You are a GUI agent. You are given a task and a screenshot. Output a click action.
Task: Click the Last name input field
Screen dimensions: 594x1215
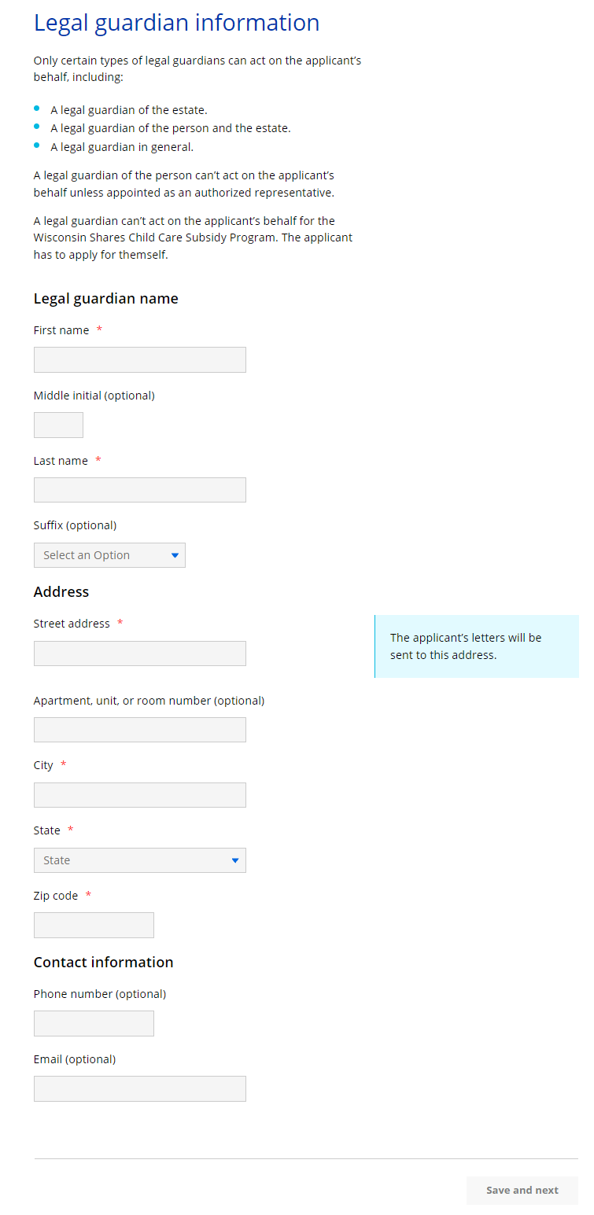tap(139, 490)
